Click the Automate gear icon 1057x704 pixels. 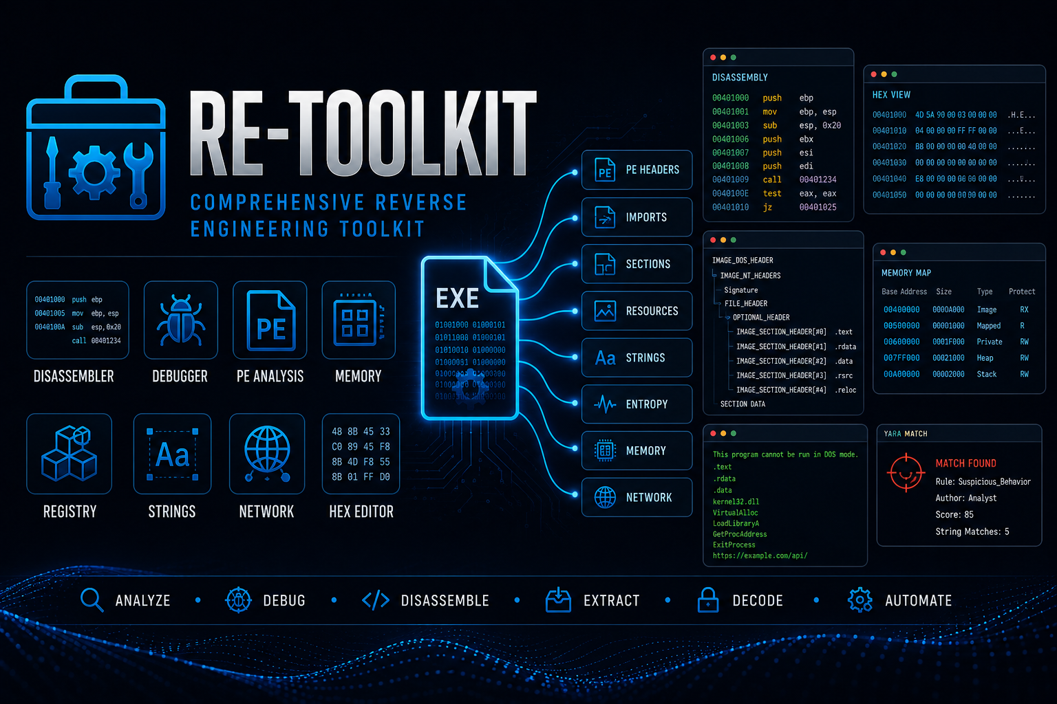pyautogui.click(x=860, y=600)
